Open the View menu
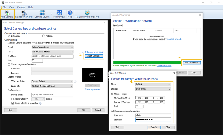The image size is (223, 135). click(12, 7)
